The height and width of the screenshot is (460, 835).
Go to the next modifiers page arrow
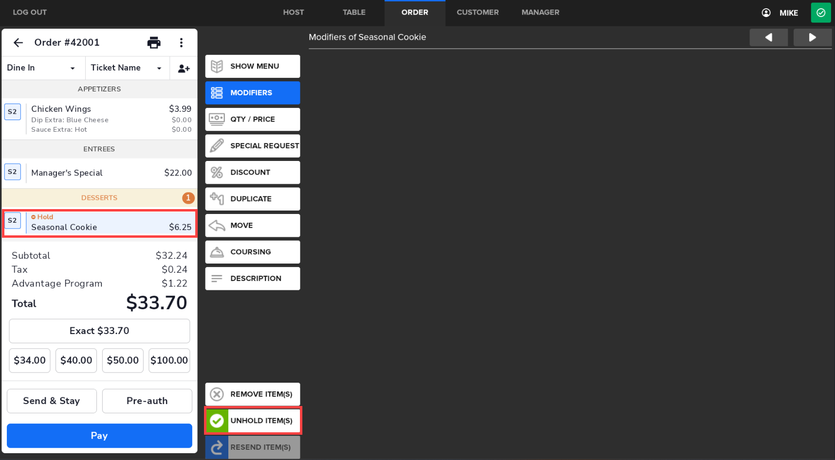point(812,37)
